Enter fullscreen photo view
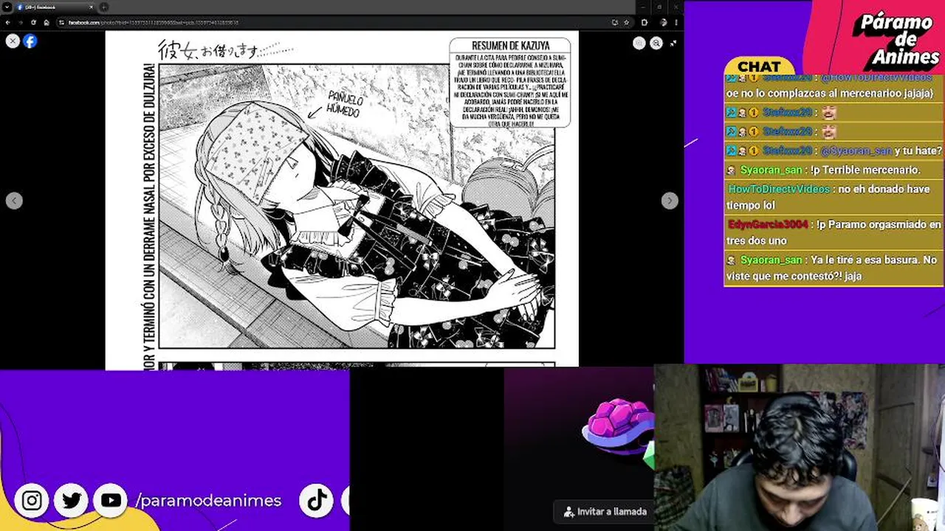 [673, 44]
